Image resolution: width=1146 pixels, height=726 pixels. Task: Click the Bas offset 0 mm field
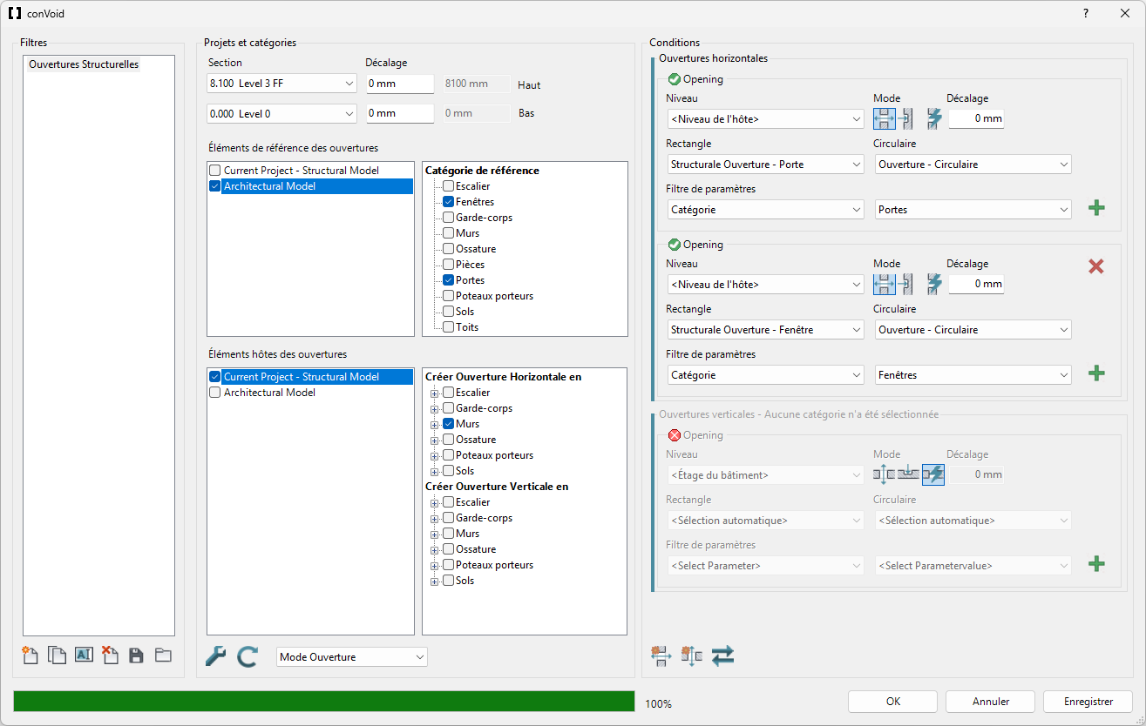[400, 113]
